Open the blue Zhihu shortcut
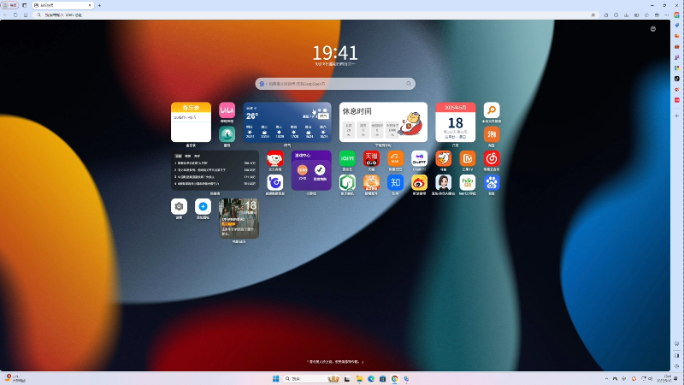This screenshot has height=385, width=684. [395, 182]
